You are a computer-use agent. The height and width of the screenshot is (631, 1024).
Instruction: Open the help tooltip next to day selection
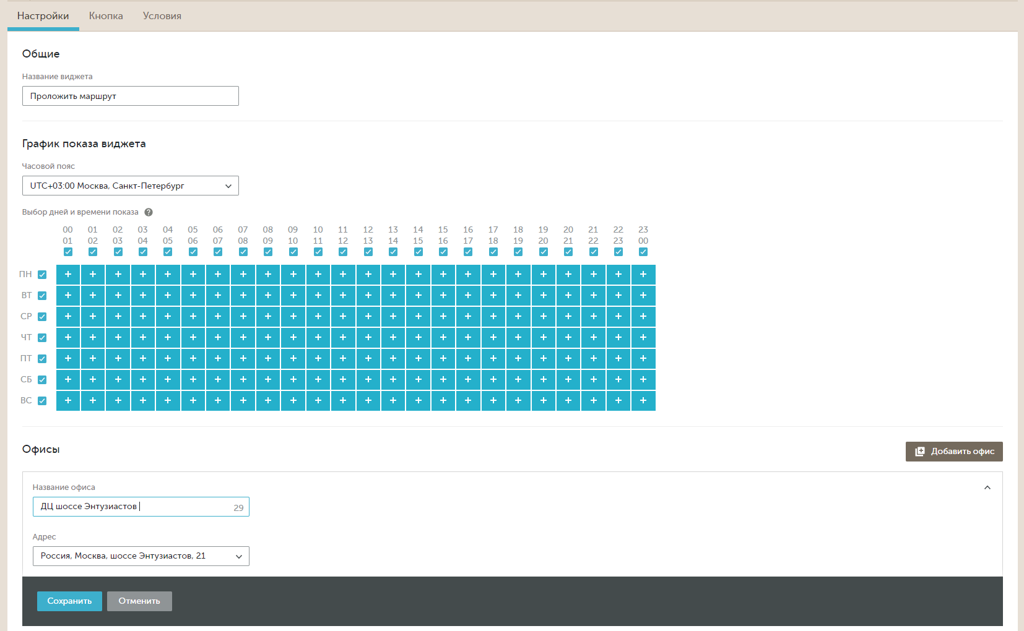pos(149,212)
